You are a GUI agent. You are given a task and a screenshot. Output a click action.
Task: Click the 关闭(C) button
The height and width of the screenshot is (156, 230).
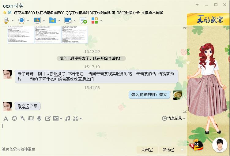(147, 150)
